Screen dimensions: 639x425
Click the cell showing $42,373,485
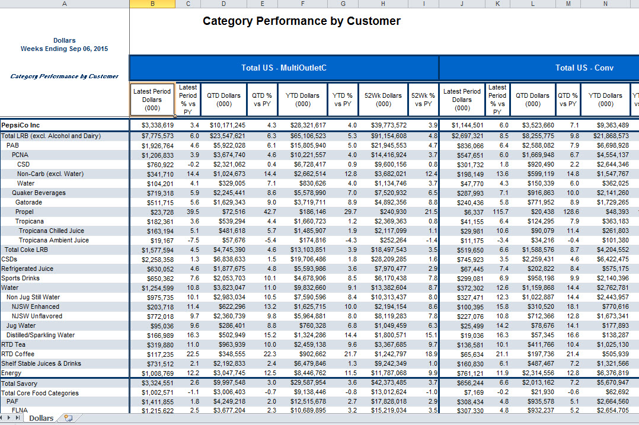point(383,383)
